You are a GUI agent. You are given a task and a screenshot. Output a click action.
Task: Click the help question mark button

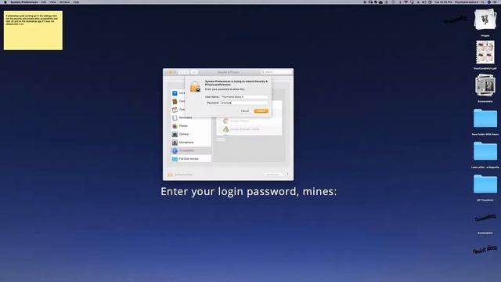click(x=287, y=174)
